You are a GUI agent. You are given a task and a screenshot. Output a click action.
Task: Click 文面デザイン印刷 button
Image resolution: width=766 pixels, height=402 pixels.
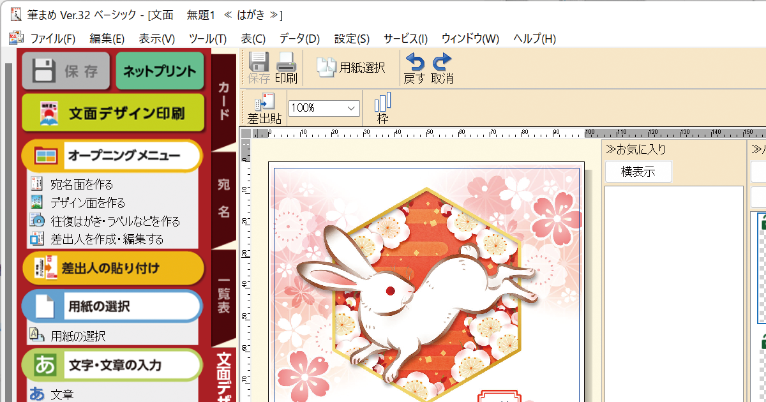(113, 113)
